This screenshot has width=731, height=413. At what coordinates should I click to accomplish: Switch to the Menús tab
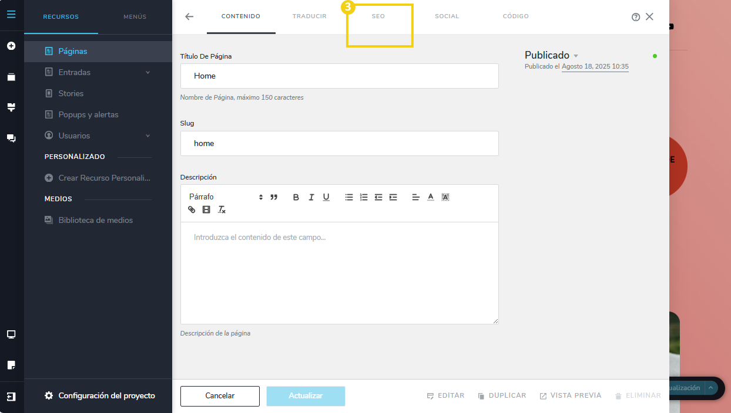pyautogui.click(x=135, y=17)
